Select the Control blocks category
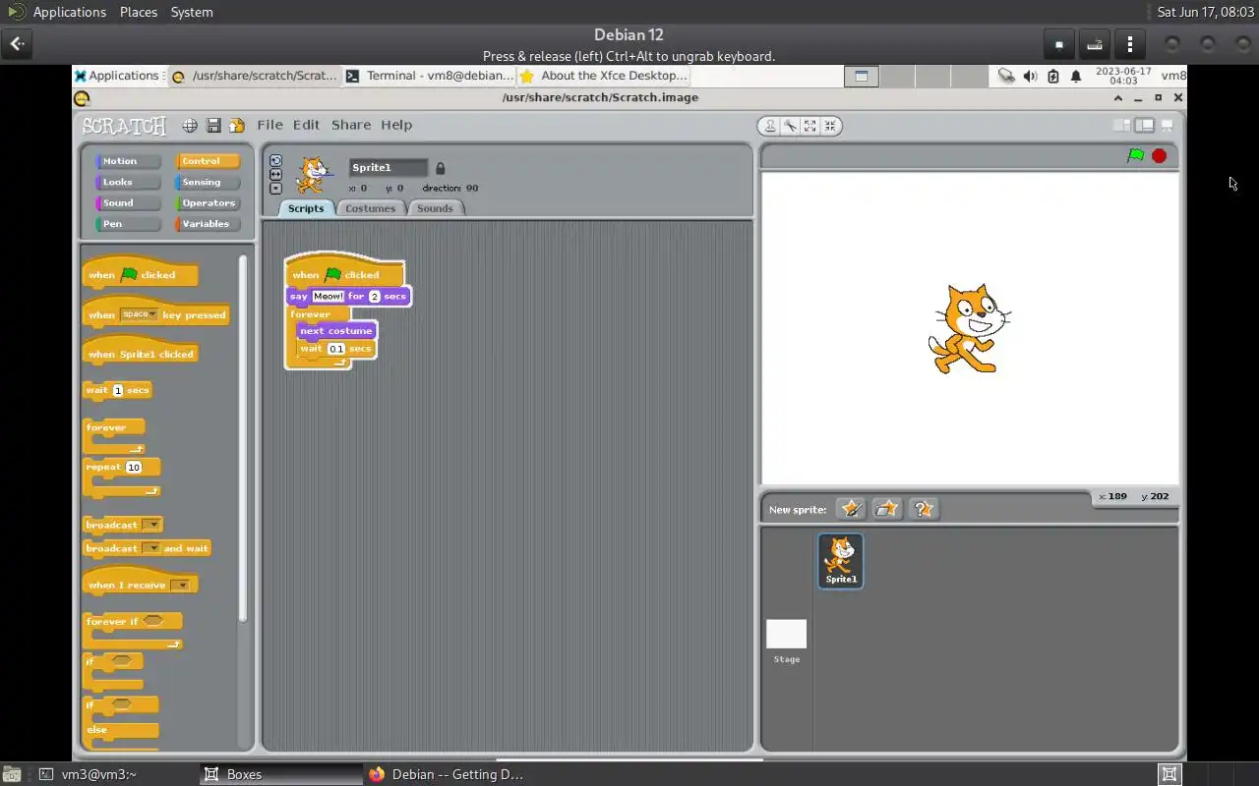 (x=209, y=161)
